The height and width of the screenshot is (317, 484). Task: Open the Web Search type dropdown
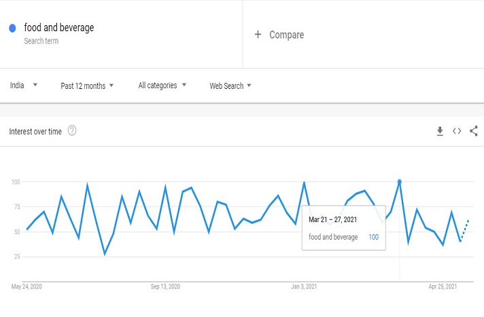pyautogui.click(x=230, y=86)
